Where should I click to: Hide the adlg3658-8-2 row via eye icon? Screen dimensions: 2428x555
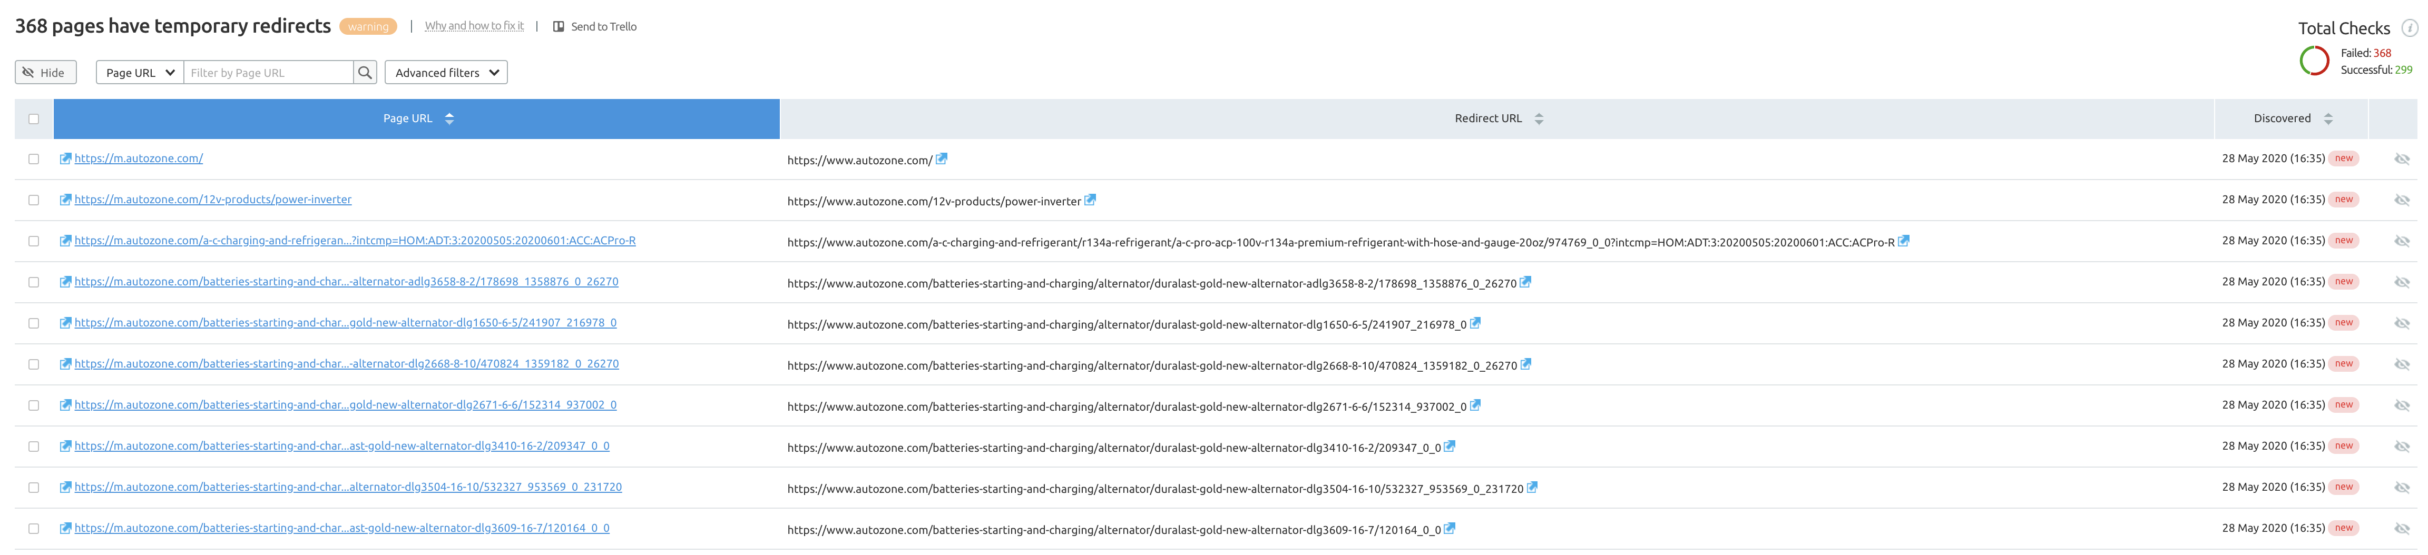[x=2402, y=283]
